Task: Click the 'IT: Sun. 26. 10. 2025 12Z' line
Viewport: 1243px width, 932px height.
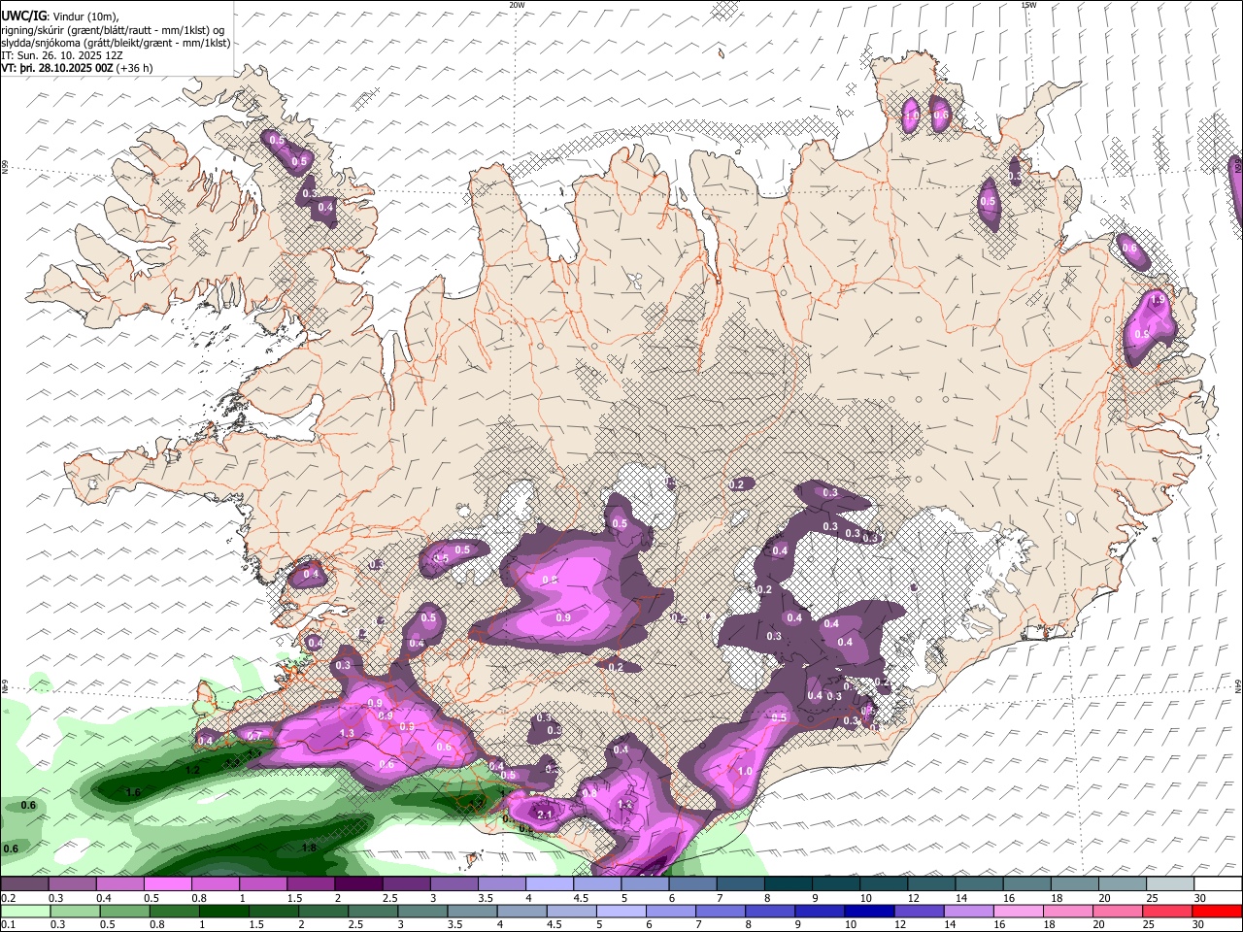Action: (62, 55)
